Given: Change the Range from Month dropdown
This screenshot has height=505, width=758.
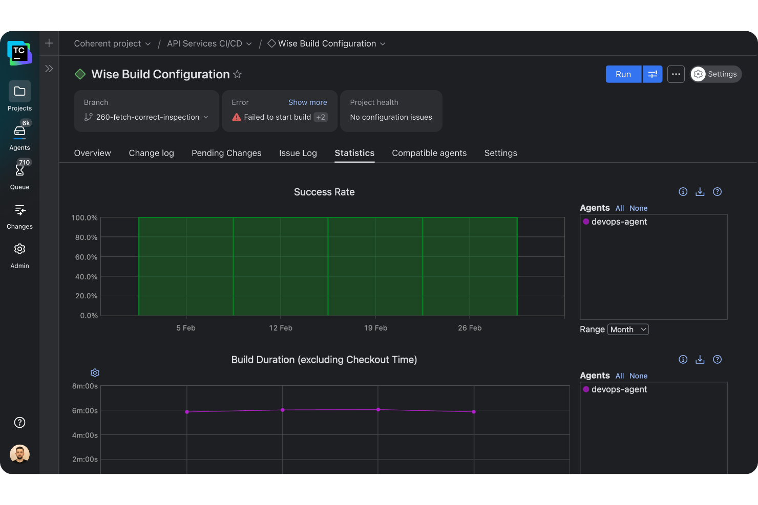Looking at the screenshot, I should 628,329.
